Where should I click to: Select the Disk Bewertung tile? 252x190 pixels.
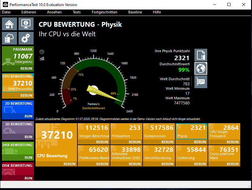point(18,169)
